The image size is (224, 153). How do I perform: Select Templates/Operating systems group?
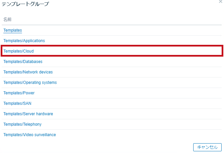(x=30, y=83)
